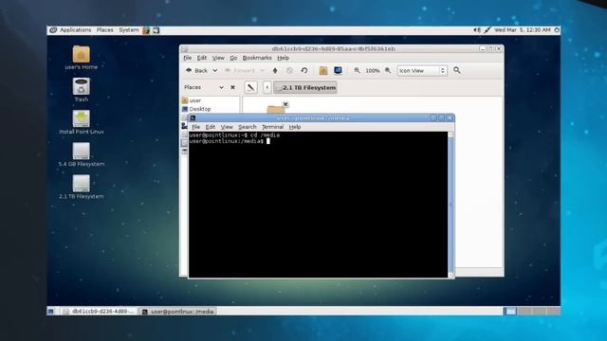The width and height of the screenshot is (607, 341).
Task: Reload the current folder
Action: point(304,71)
